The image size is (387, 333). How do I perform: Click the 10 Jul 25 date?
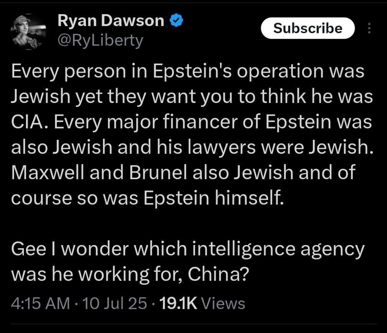115,303
